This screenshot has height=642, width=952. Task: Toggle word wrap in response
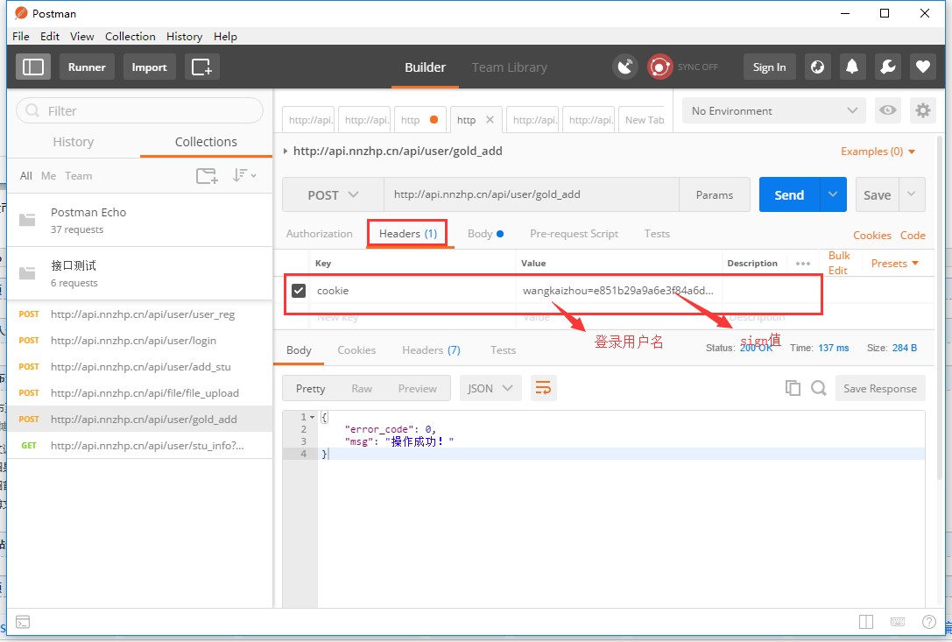(543, 388)
